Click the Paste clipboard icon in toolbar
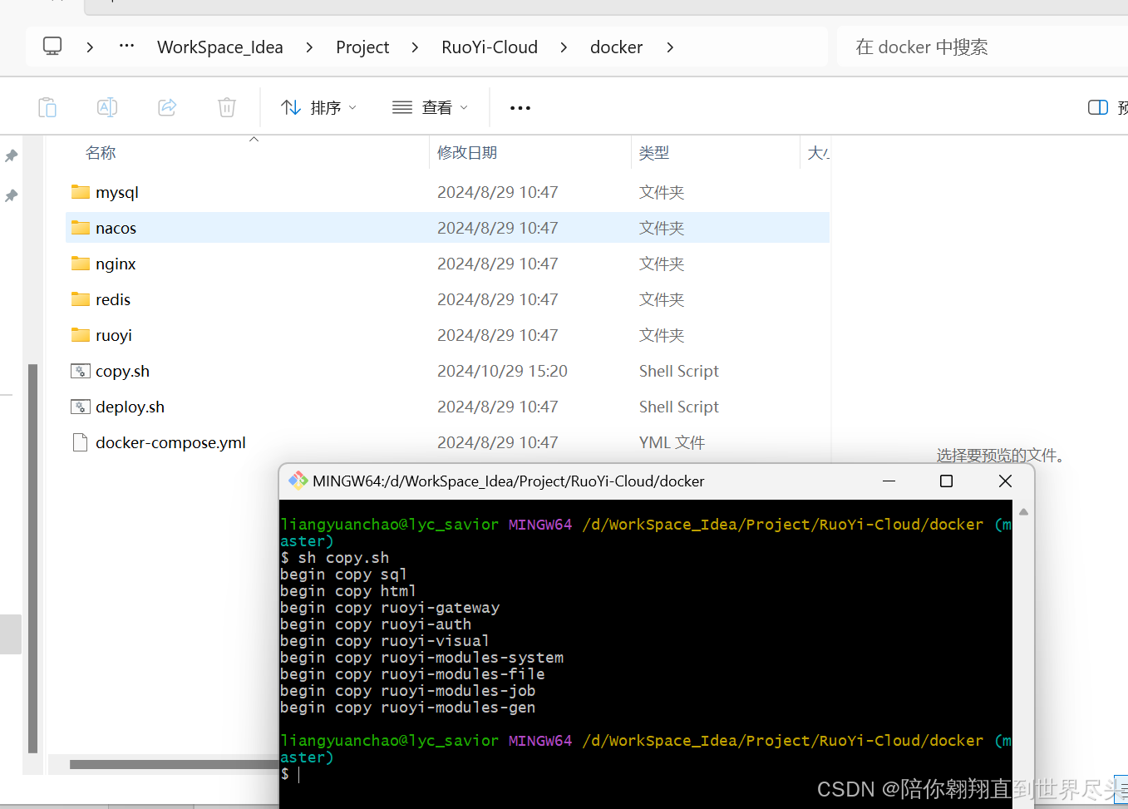This screenshot has width=1128, height=809. coord(47,107)
